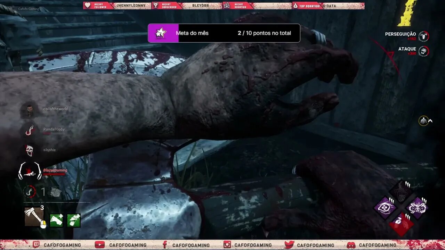
Task: Click the generator icon beside the number 1
Action: point(55,192)
